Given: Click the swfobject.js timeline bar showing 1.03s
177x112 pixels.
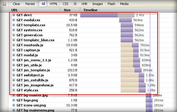Looking at the screenshot, I should [132, 75].
